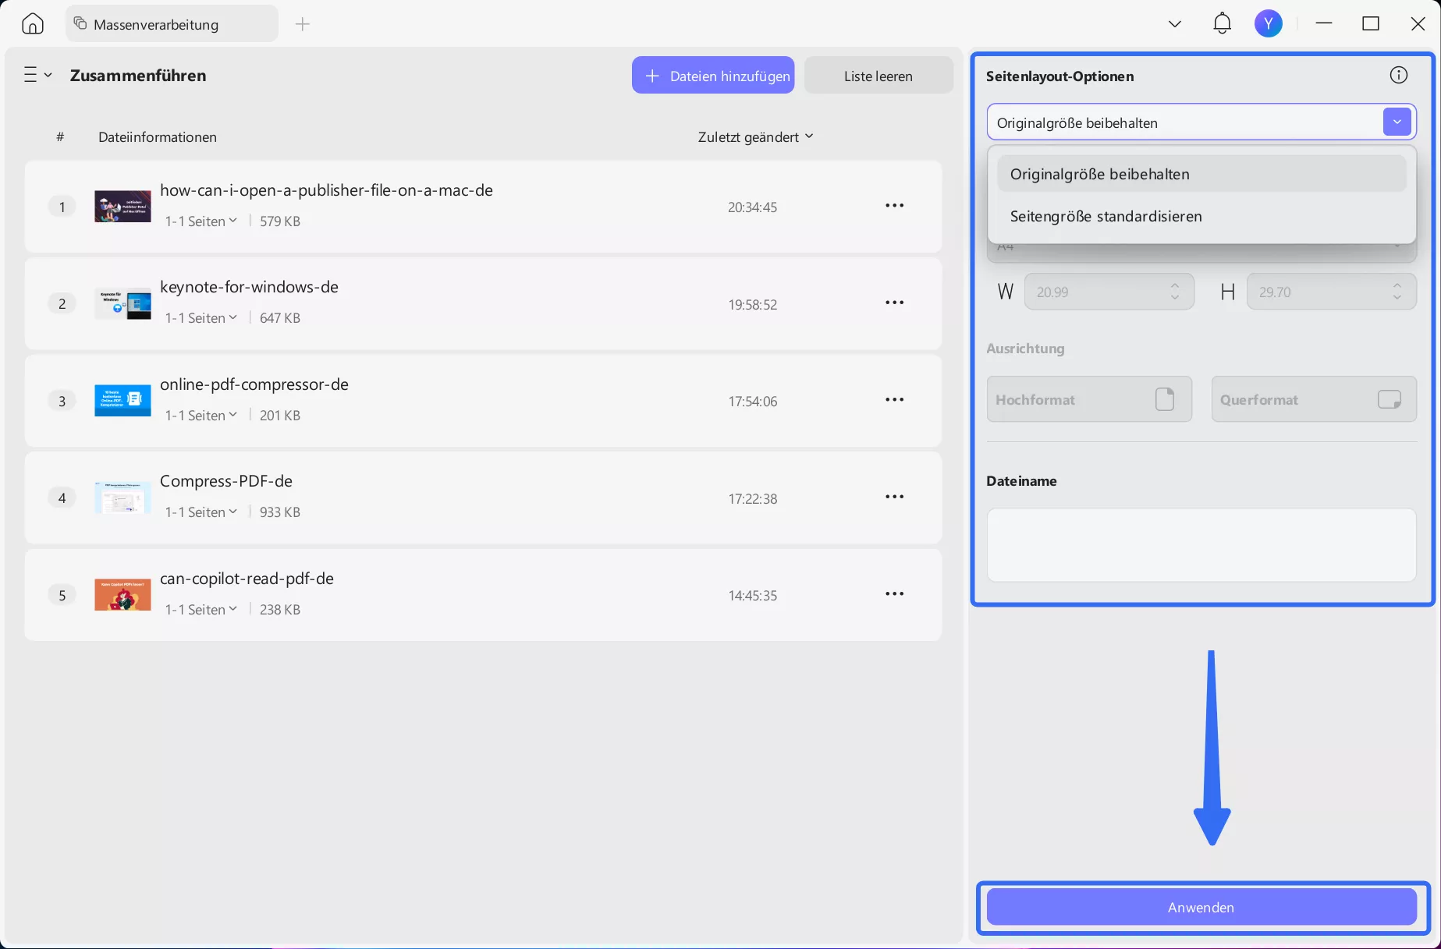
Task: Click Liste leeren button
Action: (878, 76)
